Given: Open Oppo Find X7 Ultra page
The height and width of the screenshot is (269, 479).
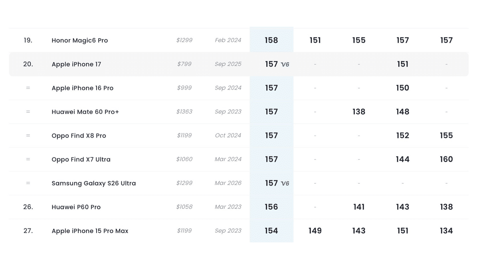Looking at the screenshot, I should coord(81,159).
